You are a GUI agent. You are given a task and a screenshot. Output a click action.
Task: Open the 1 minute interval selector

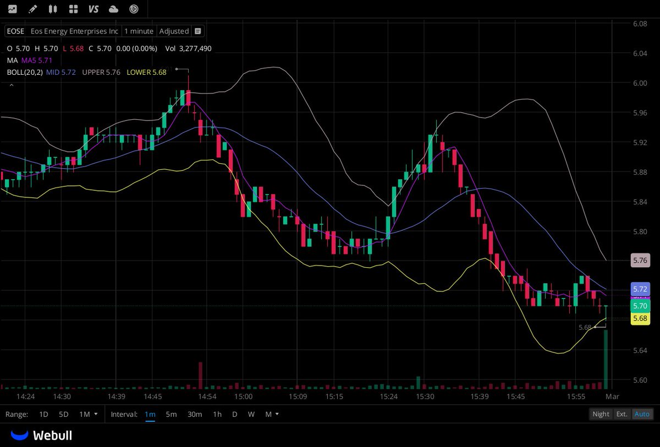click(x=139, y=31)
